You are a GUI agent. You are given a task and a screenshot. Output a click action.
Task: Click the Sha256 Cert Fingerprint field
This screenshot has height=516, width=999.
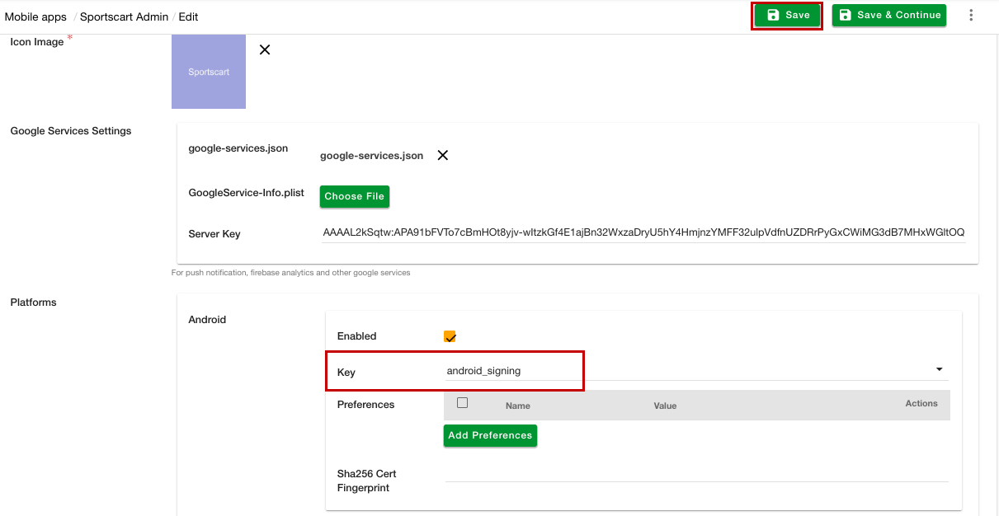[x=696, y=473]
